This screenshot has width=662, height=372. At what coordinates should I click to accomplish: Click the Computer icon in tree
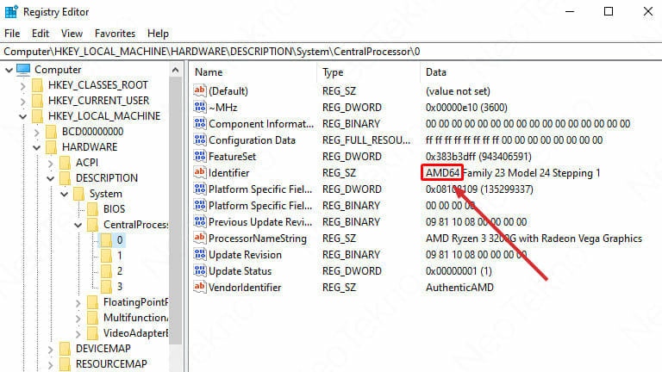coord(23,70)
